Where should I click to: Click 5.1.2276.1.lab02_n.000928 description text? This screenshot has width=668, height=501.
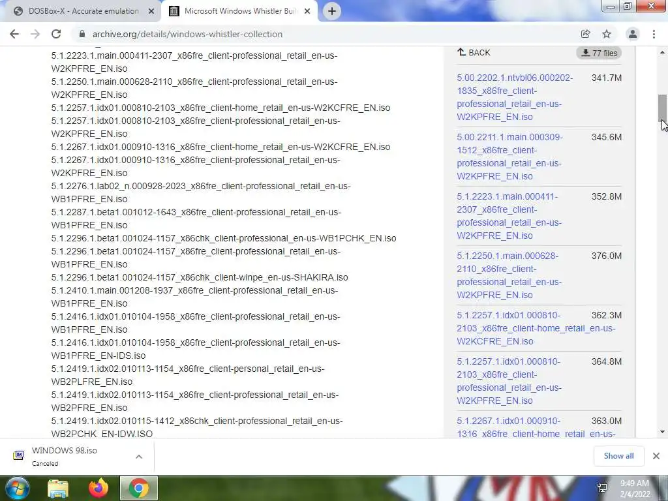pyautogui.click(x=201, y=192)
